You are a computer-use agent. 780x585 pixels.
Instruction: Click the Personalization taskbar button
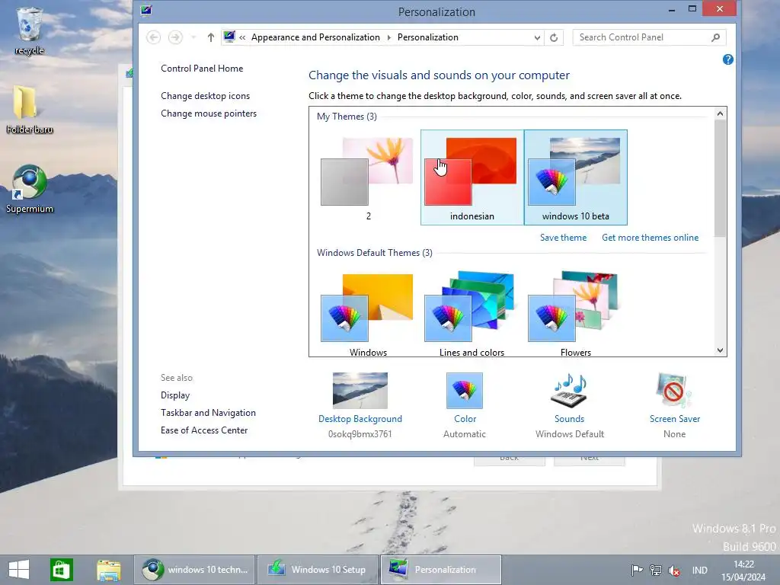[441, 570]
